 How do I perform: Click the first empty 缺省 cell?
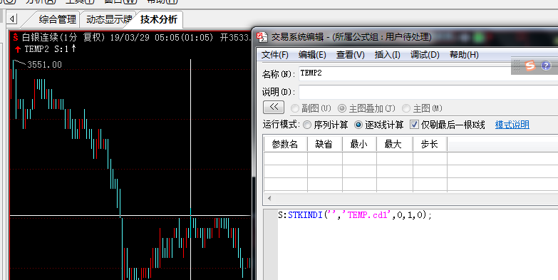coord(324,158)
